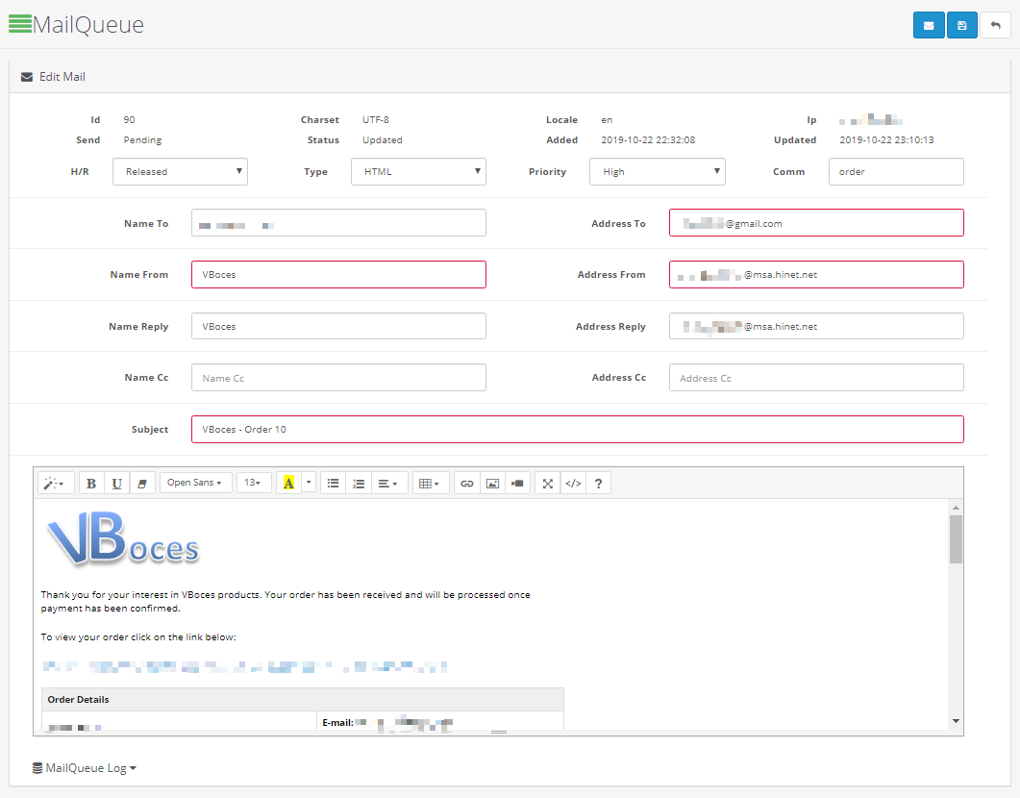Open the font size 13 dropdown

tap(254, 483)
